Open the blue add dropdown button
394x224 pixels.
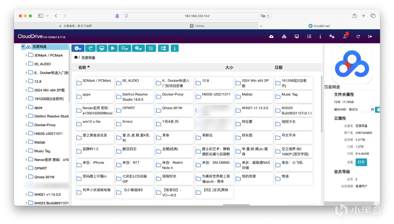[x=78, y=48]
